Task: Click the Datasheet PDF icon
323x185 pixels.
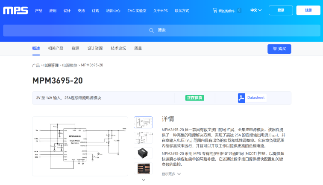Action: click(241, 98)
